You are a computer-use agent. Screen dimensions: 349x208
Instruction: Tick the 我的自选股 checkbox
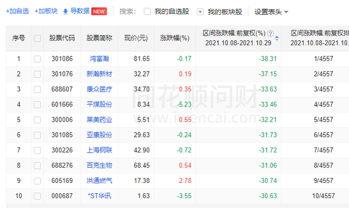pyautogui.click(x=147, y=11)
